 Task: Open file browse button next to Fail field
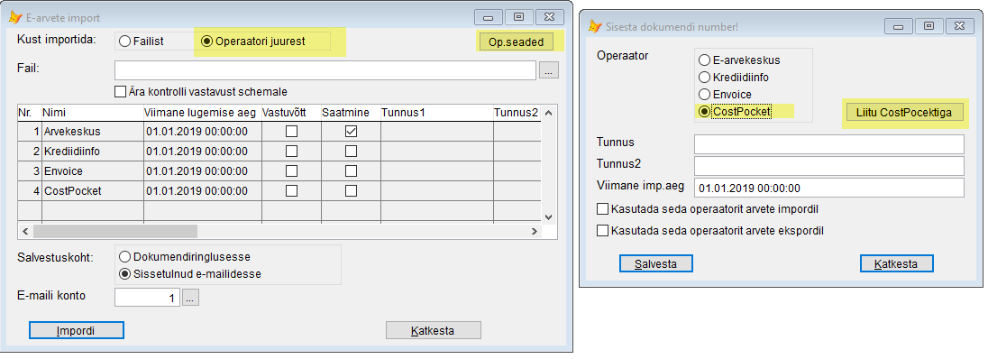point(548,70)
